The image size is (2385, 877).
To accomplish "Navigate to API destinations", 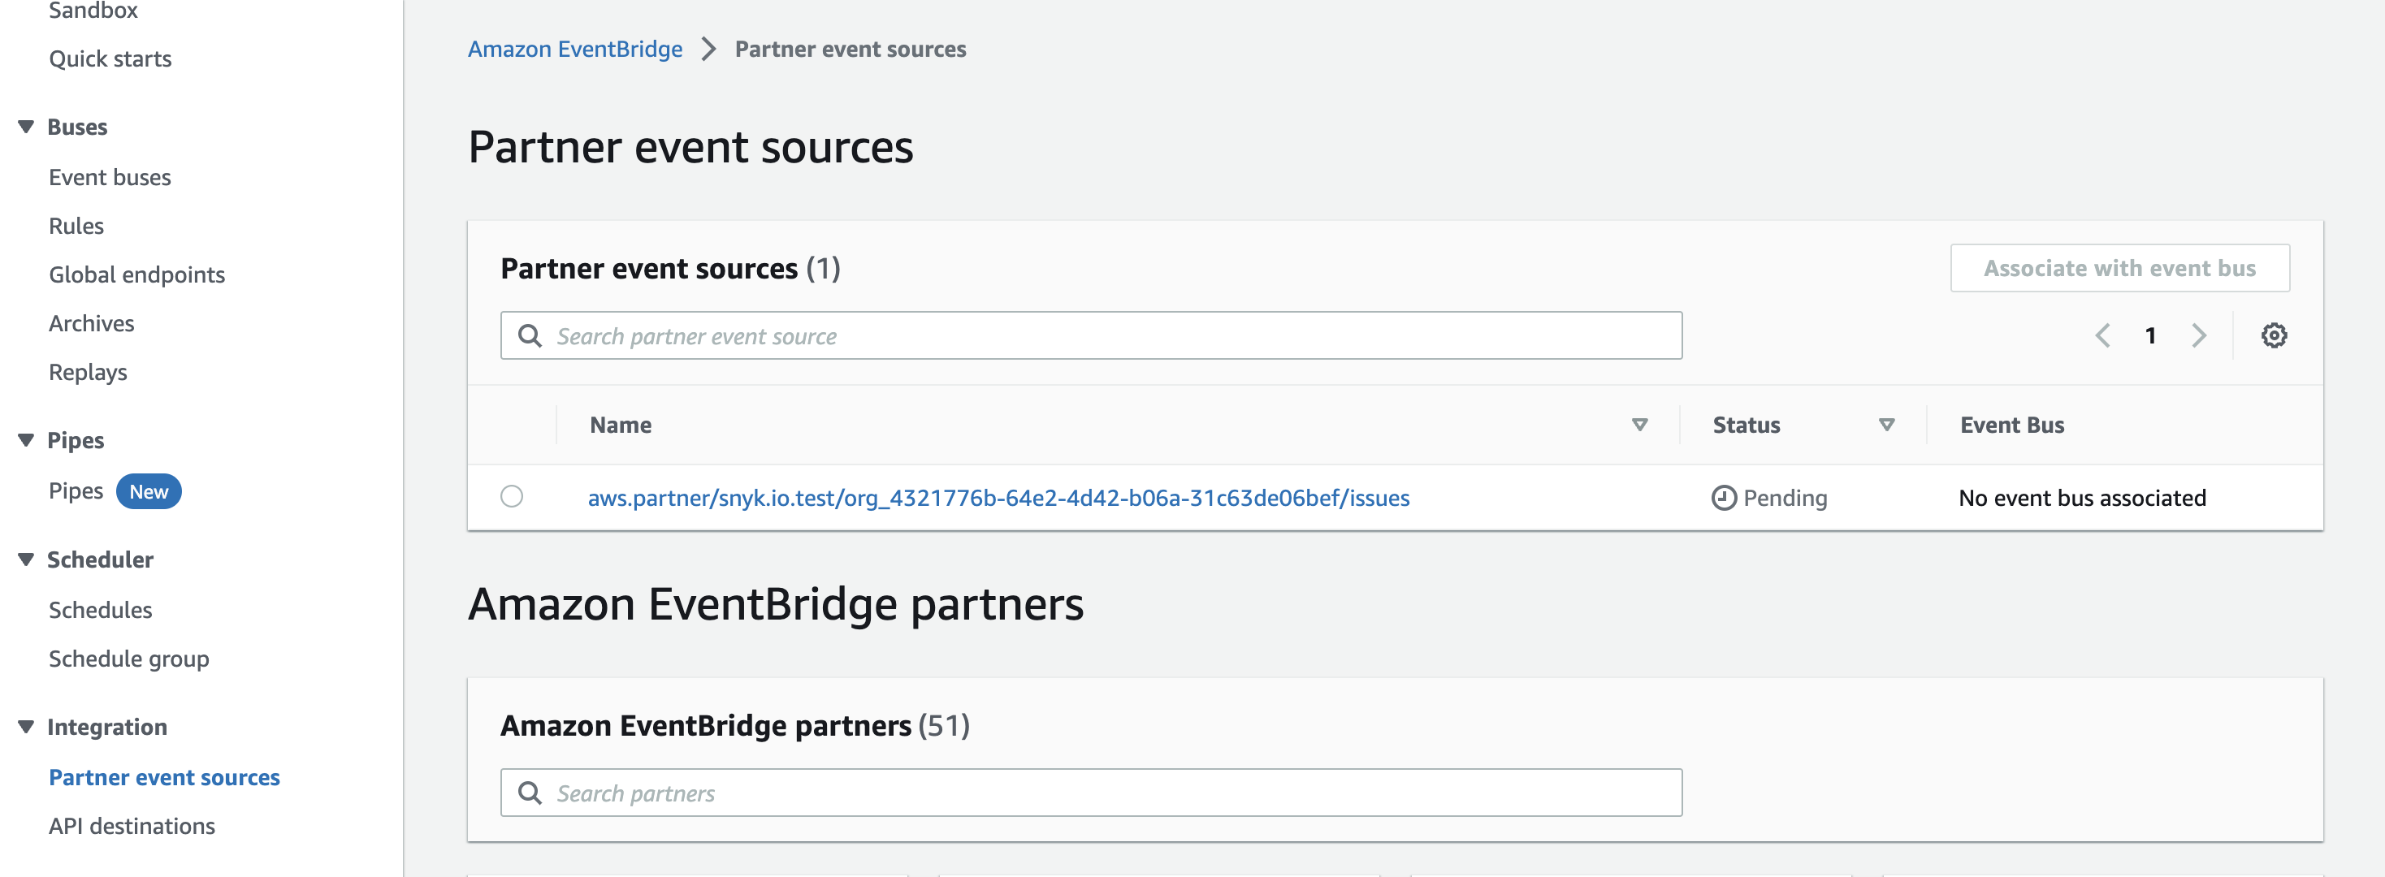I will tap(132, 825).
